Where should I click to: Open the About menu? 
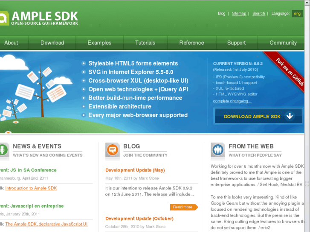coord(11,43)
